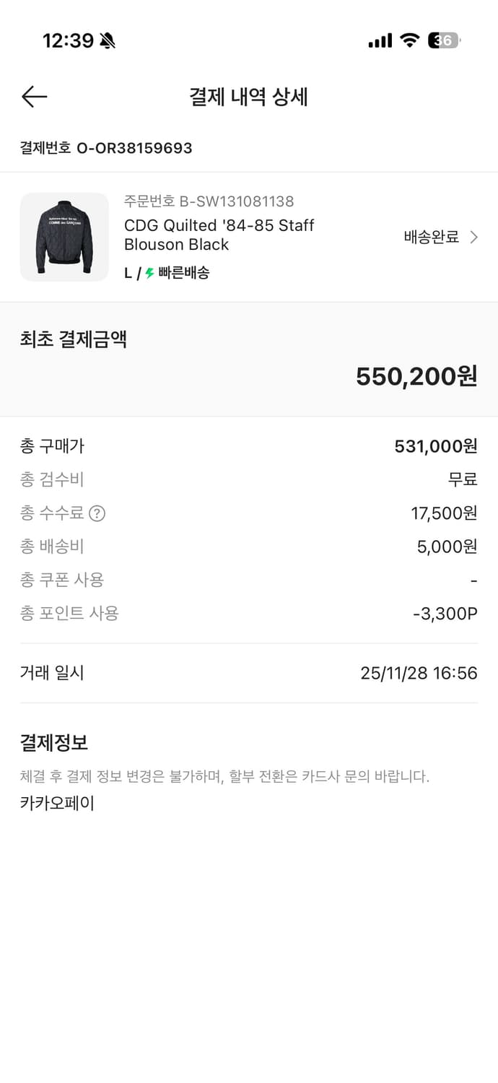Tap the 결제 내역 상세 page title
Screen dimensions: 498x1083
click(248, 97)
